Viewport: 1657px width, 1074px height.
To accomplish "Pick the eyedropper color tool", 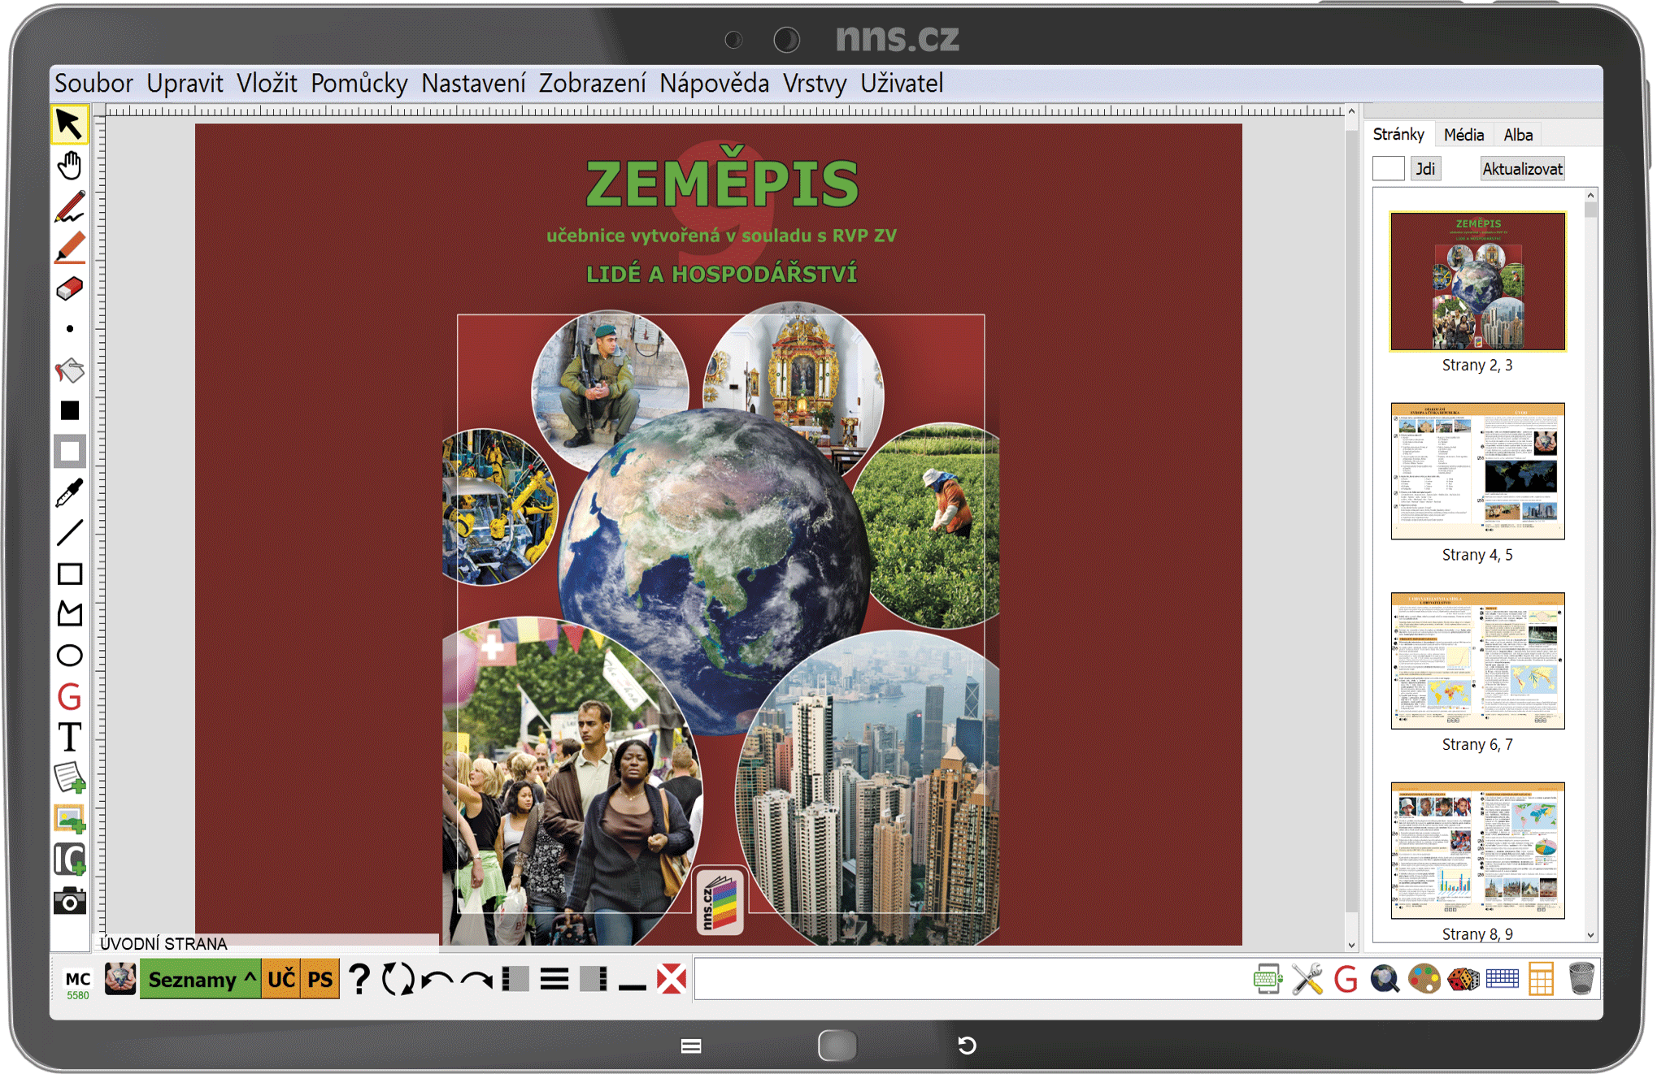I will 69,492.
